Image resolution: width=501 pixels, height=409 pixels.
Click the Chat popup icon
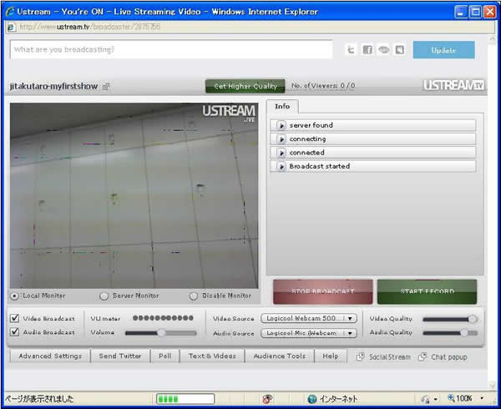click(422, 356)
